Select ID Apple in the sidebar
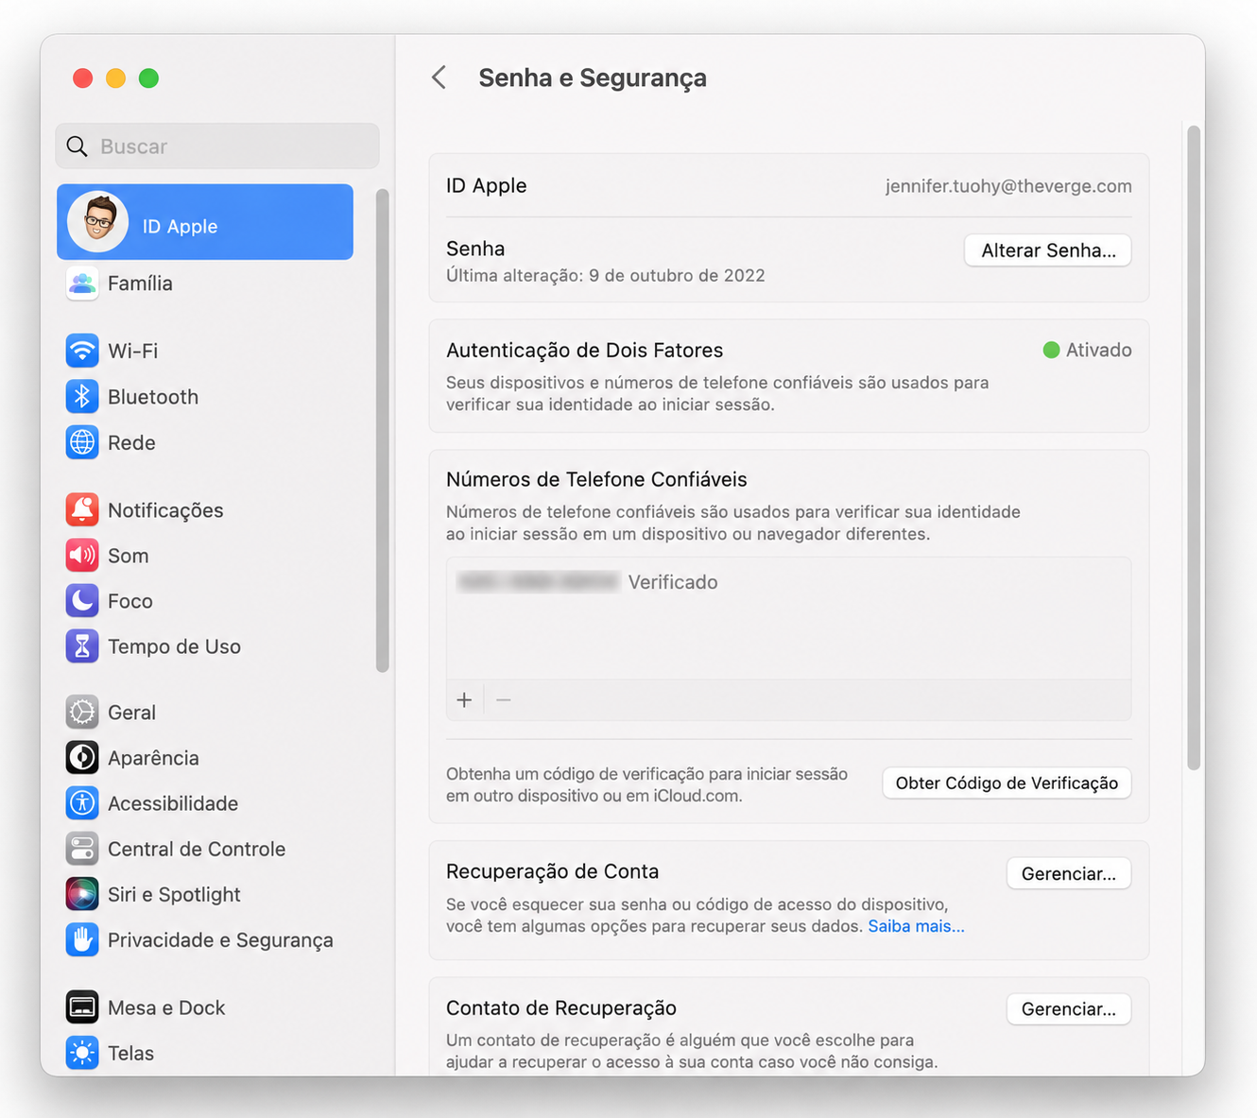This screenshot has width=1257, height=1118. tap(205, 222)
